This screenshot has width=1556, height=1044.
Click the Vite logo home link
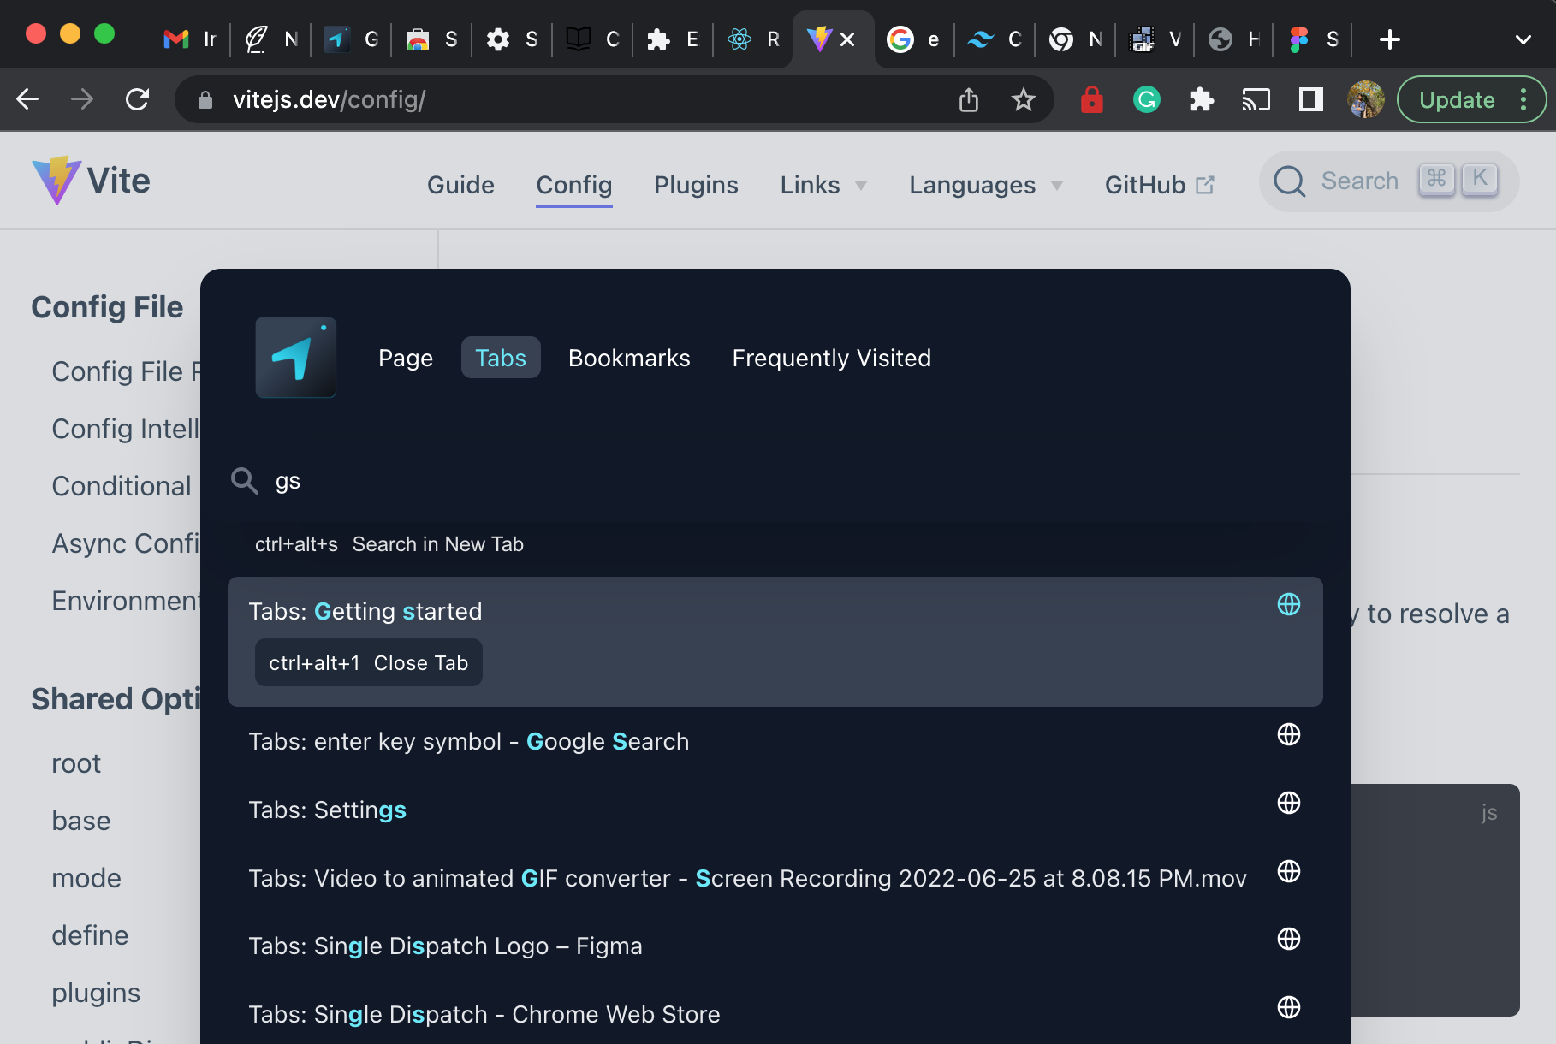click(91, 181)
